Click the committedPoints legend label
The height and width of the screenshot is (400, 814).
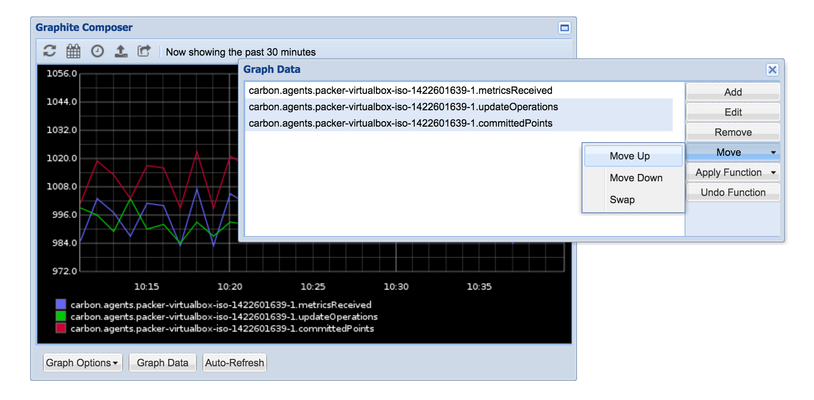click(x=222, y=328)
